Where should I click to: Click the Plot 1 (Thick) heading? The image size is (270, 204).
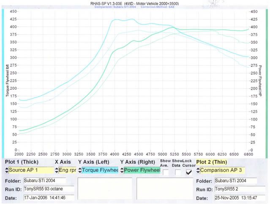[x=22, y=162]
